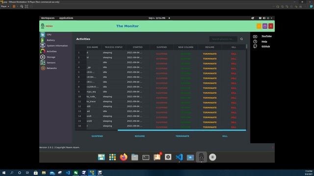Image resolution: width=314 pixels, height=176 pixels.
Task: Go to the Activities gauge icon in sidebar
Action: [43, 51]
